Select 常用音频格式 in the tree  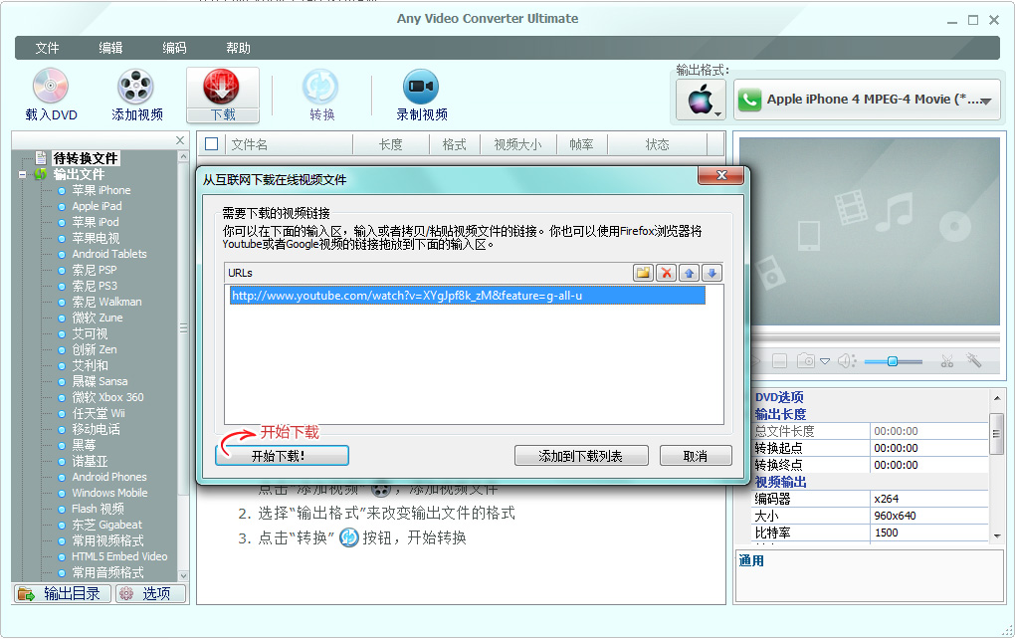coord(107,572)
